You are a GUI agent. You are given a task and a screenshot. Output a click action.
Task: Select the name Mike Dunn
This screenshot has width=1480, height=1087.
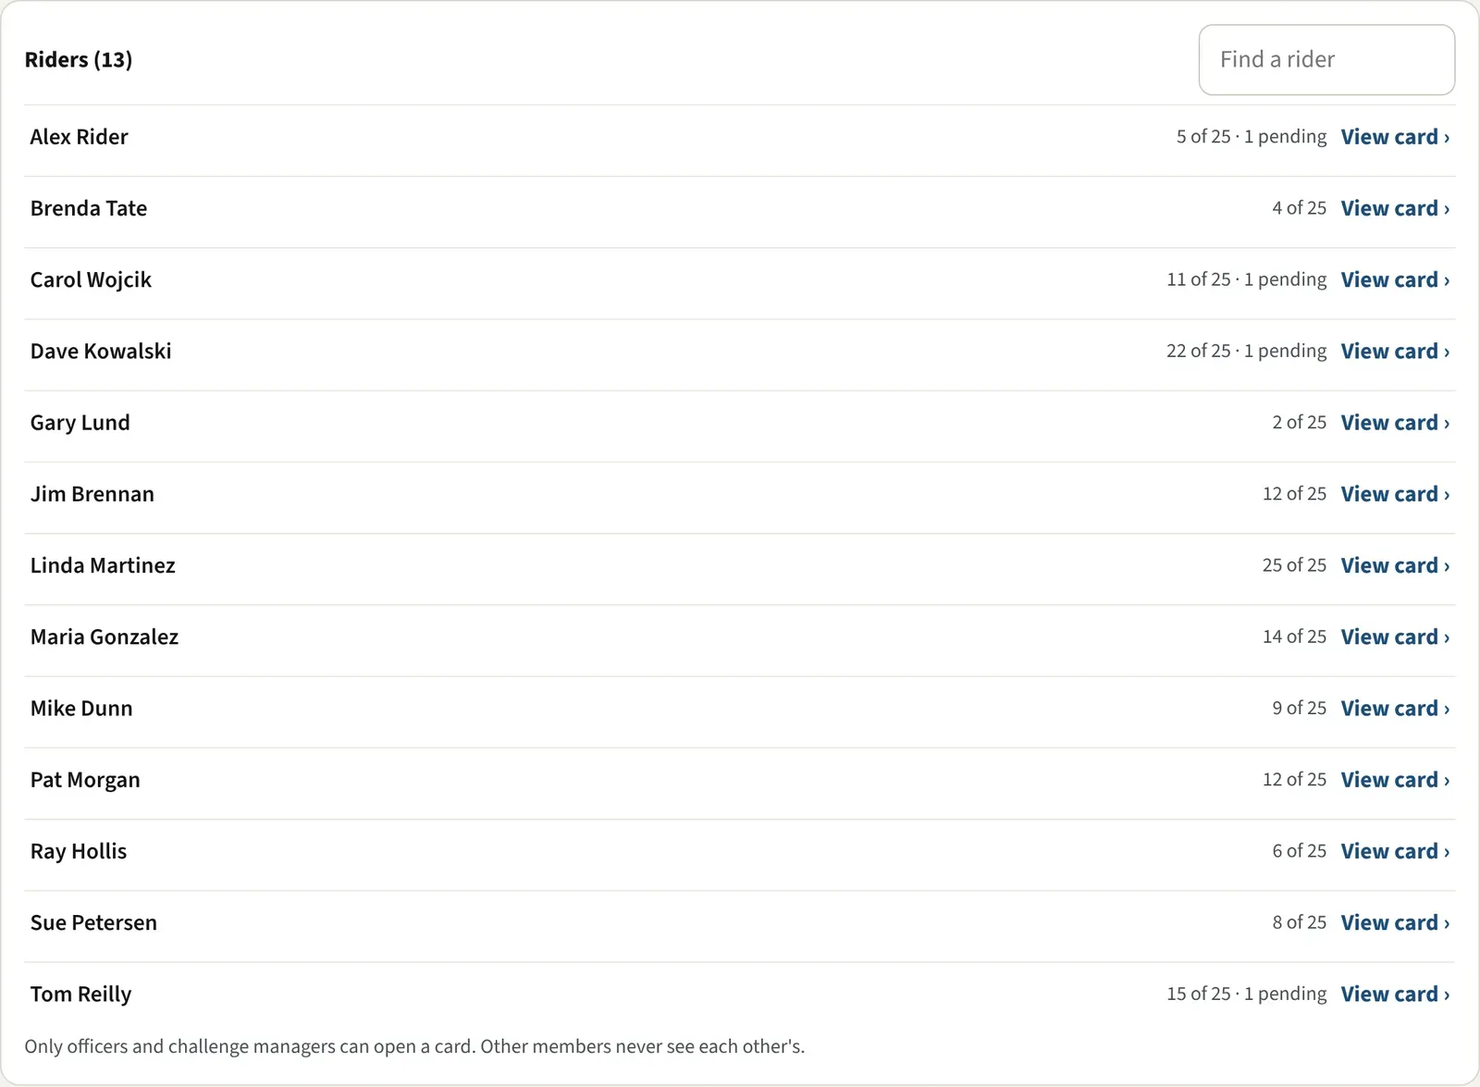[x=81, y=709]
